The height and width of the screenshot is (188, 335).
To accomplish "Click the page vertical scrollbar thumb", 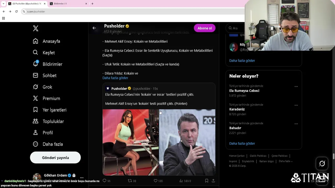I will point(333,156).
